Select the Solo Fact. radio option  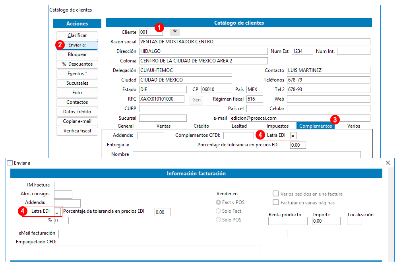[x=218, y=211]
